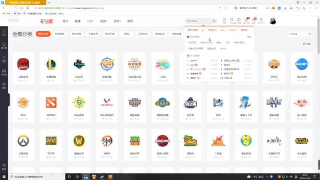320x180 pixels.
Task: Click browser back arrow
Action: pyautogui.click(x=4, y=8)
